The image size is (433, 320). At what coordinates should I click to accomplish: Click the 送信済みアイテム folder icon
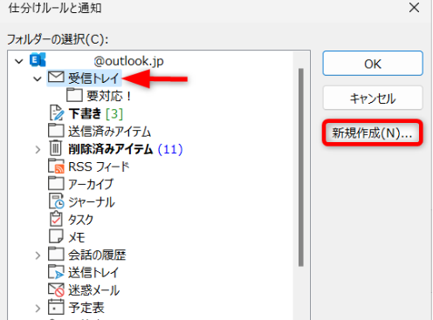coord(56,131)
